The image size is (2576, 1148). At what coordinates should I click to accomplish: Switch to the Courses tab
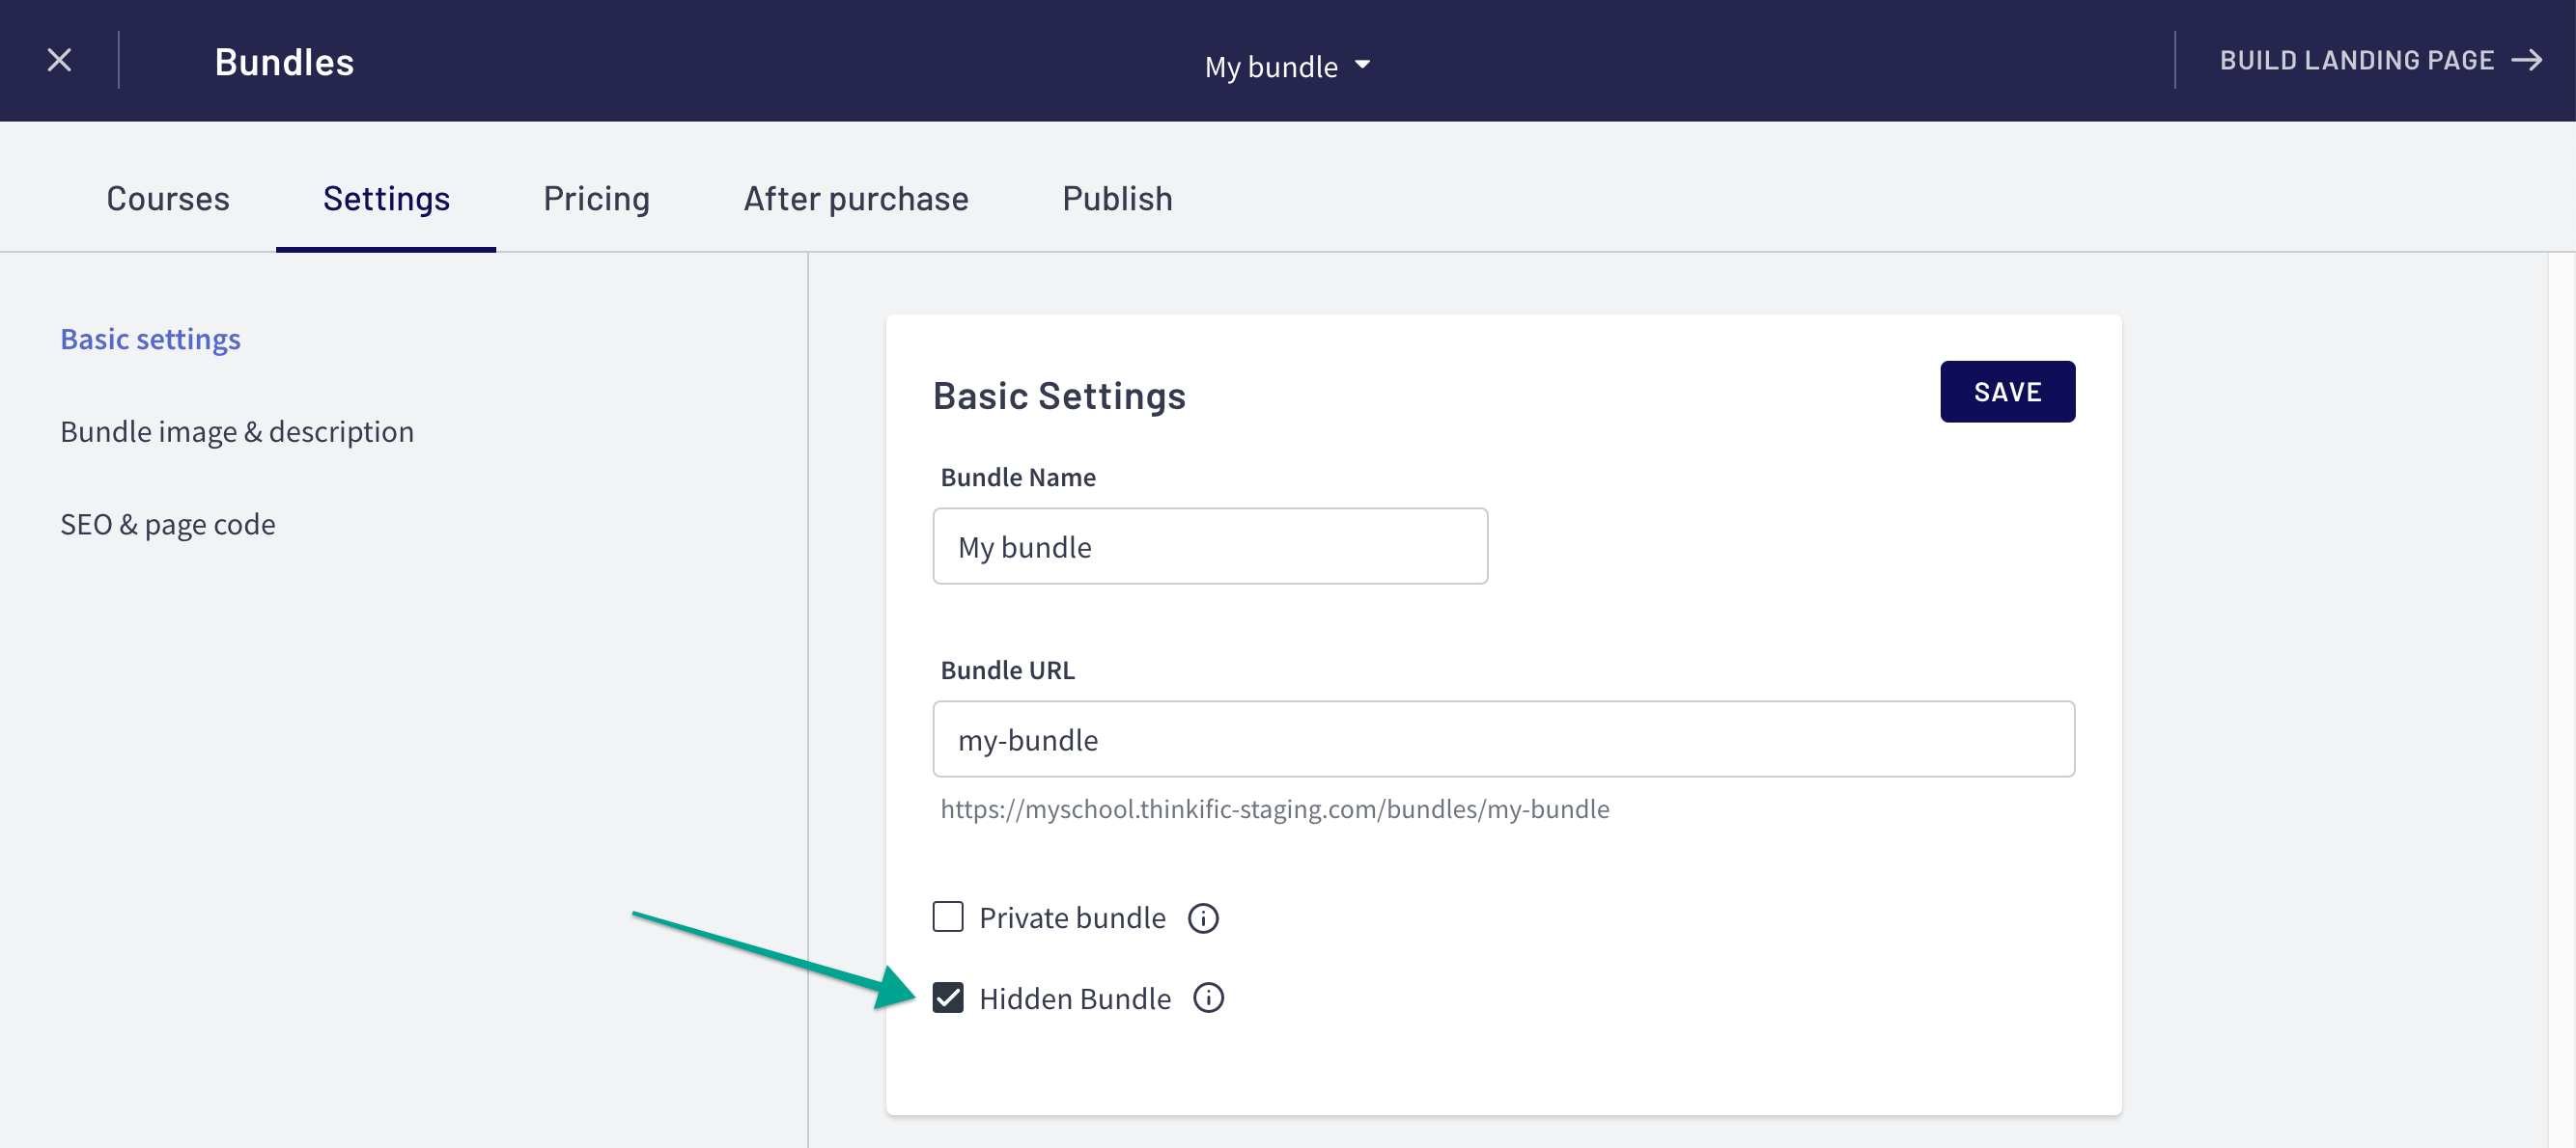[x=168, y=198]
